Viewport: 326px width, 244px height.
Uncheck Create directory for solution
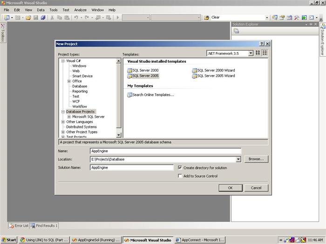(180, 168)
